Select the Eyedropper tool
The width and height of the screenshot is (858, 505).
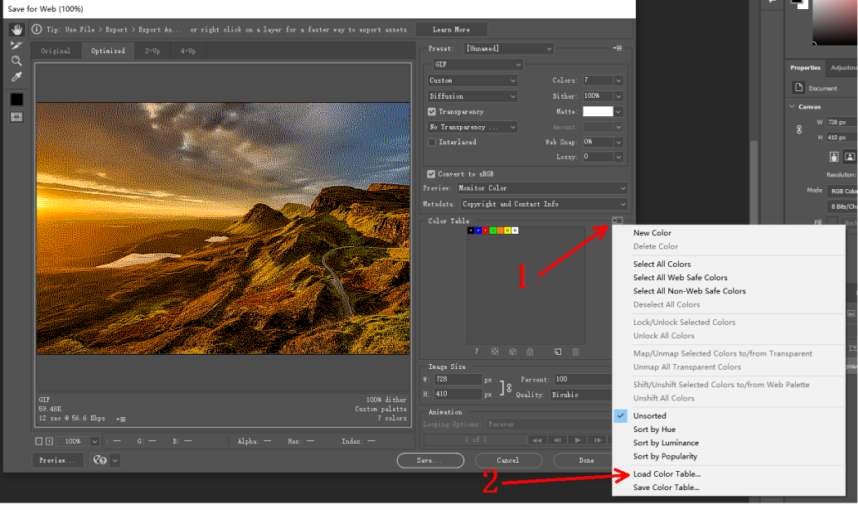point(17,77)
